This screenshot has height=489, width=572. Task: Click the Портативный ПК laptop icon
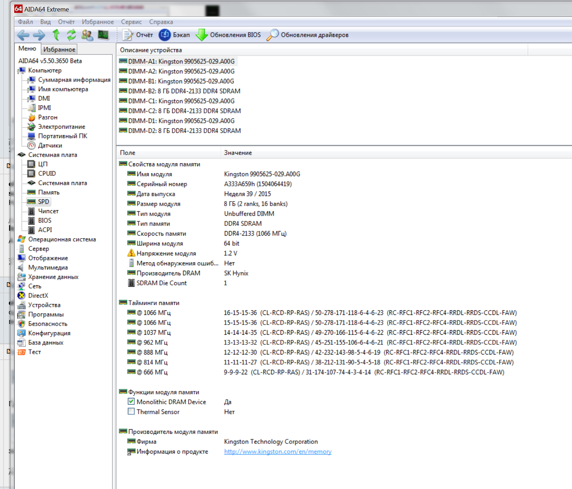(x=32, y=136)
